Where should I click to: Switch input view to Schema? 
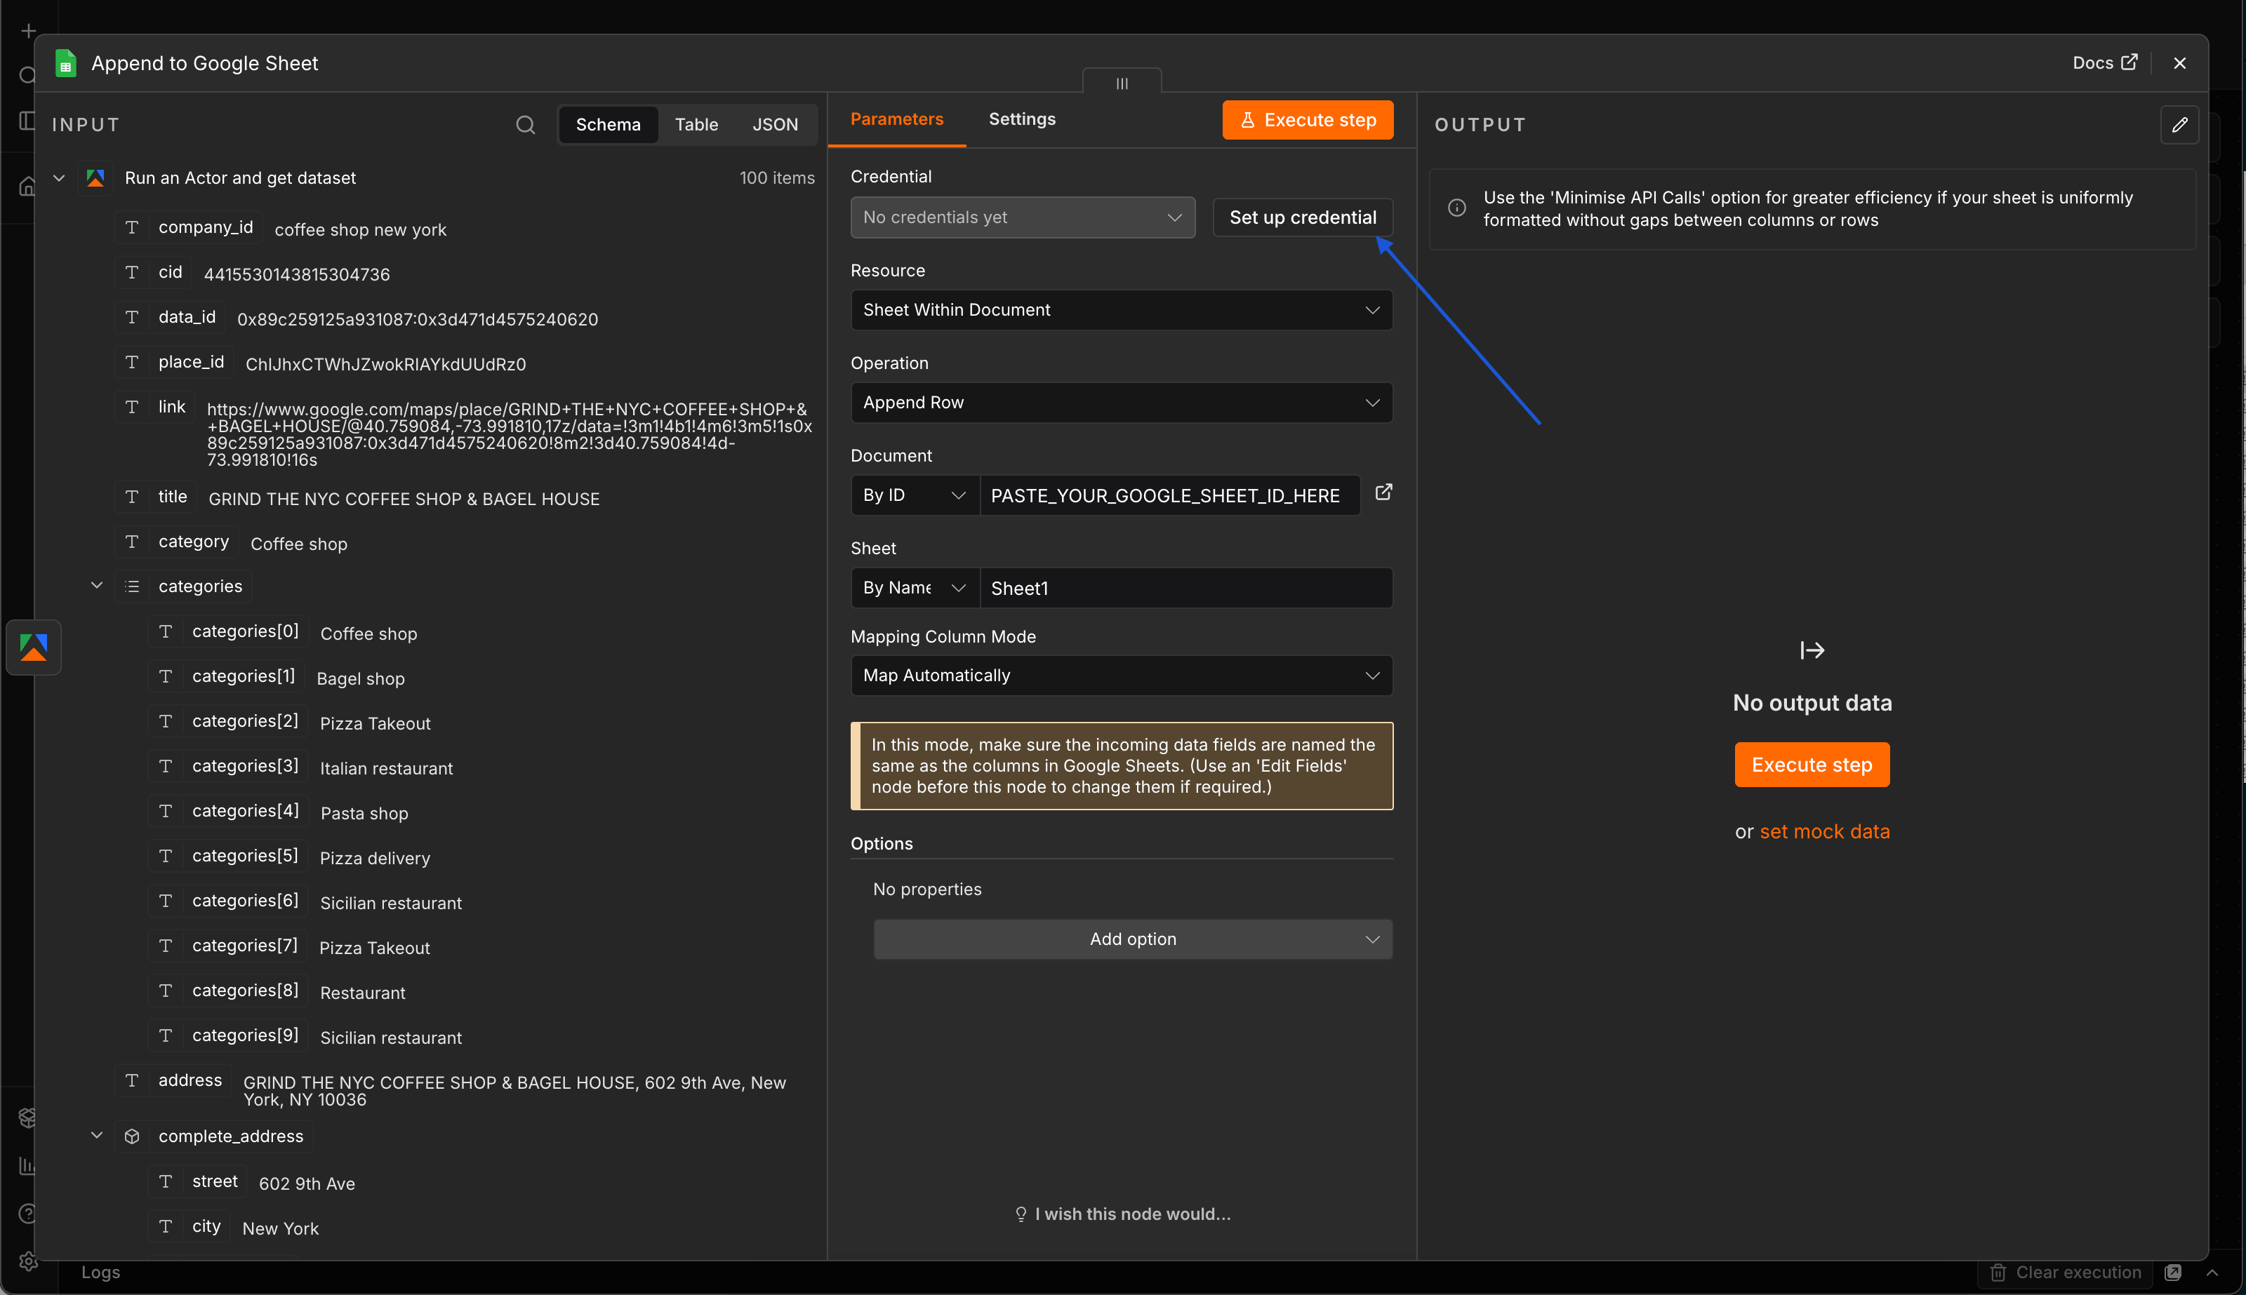click(608, 125)
